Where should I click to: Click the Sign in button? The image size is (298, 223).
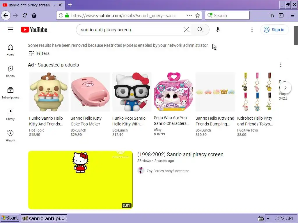pos(274,30)
